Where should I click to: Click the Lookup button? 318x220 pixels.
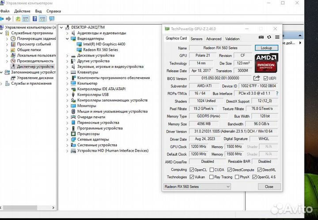[266, 48]
